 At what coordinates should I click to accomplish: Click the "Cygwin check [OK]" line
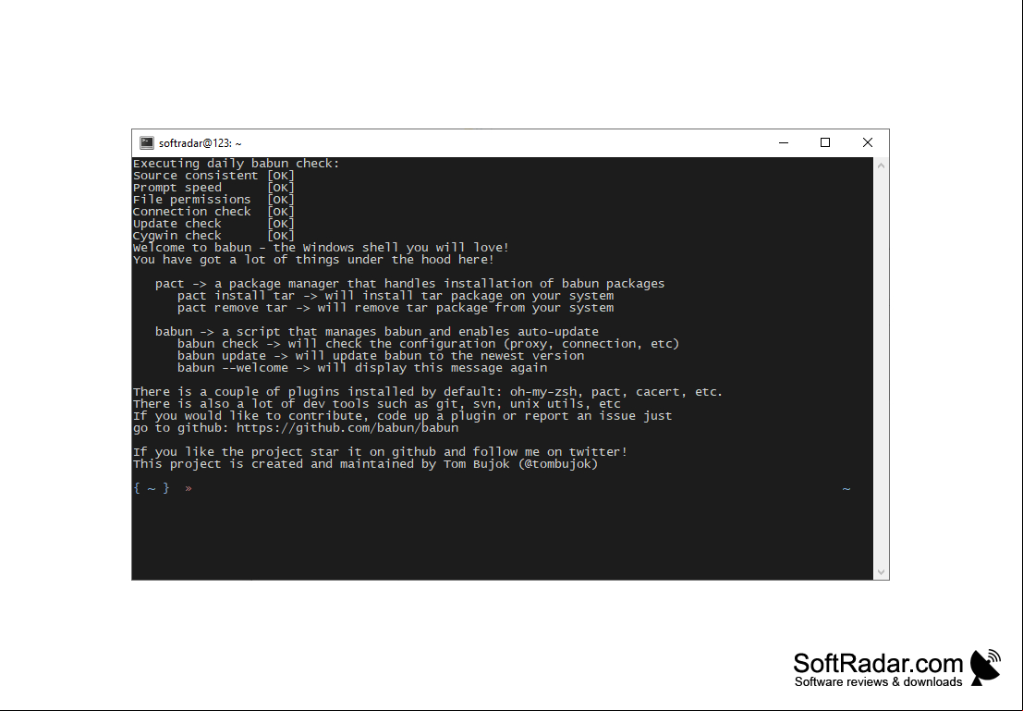[214, 236]
